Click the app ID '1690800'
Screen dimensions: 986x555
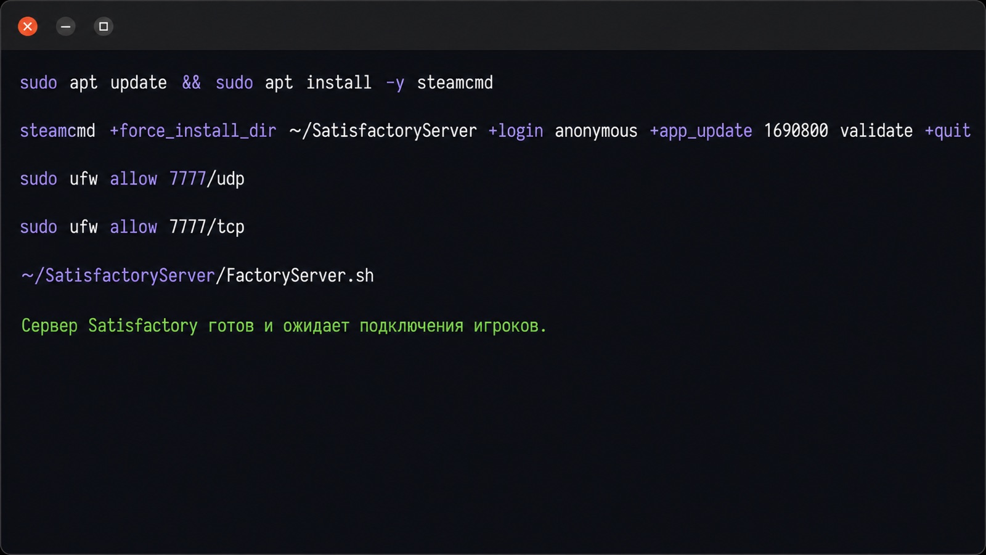(796, 131)
